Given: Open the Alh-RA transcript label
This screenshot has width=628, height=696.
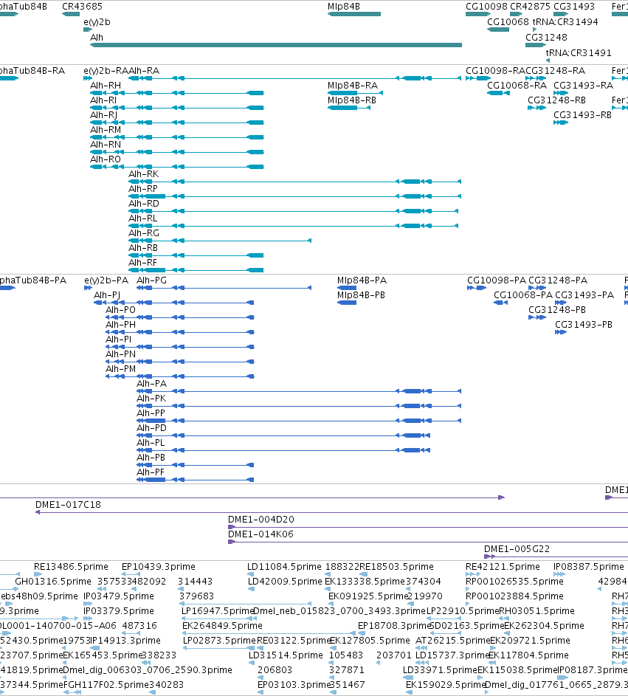Looking at the screenshot, I should 144,71.
